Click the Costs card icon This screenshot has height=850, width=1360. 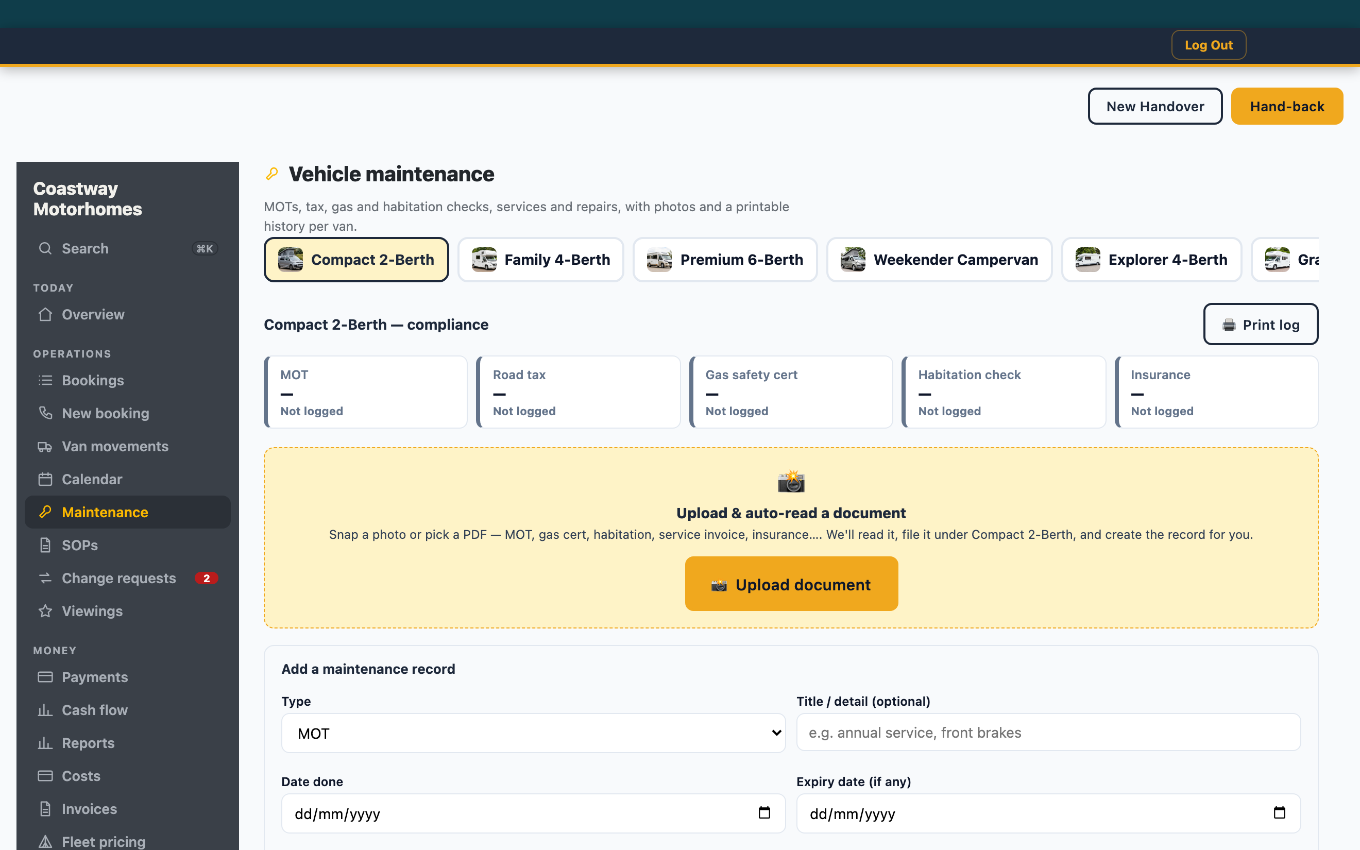45,776
